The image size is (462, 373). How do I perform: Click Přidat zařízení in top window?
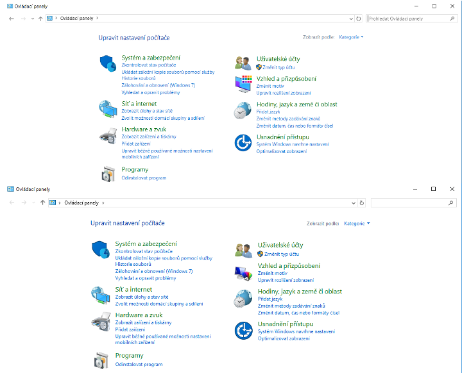136,144
